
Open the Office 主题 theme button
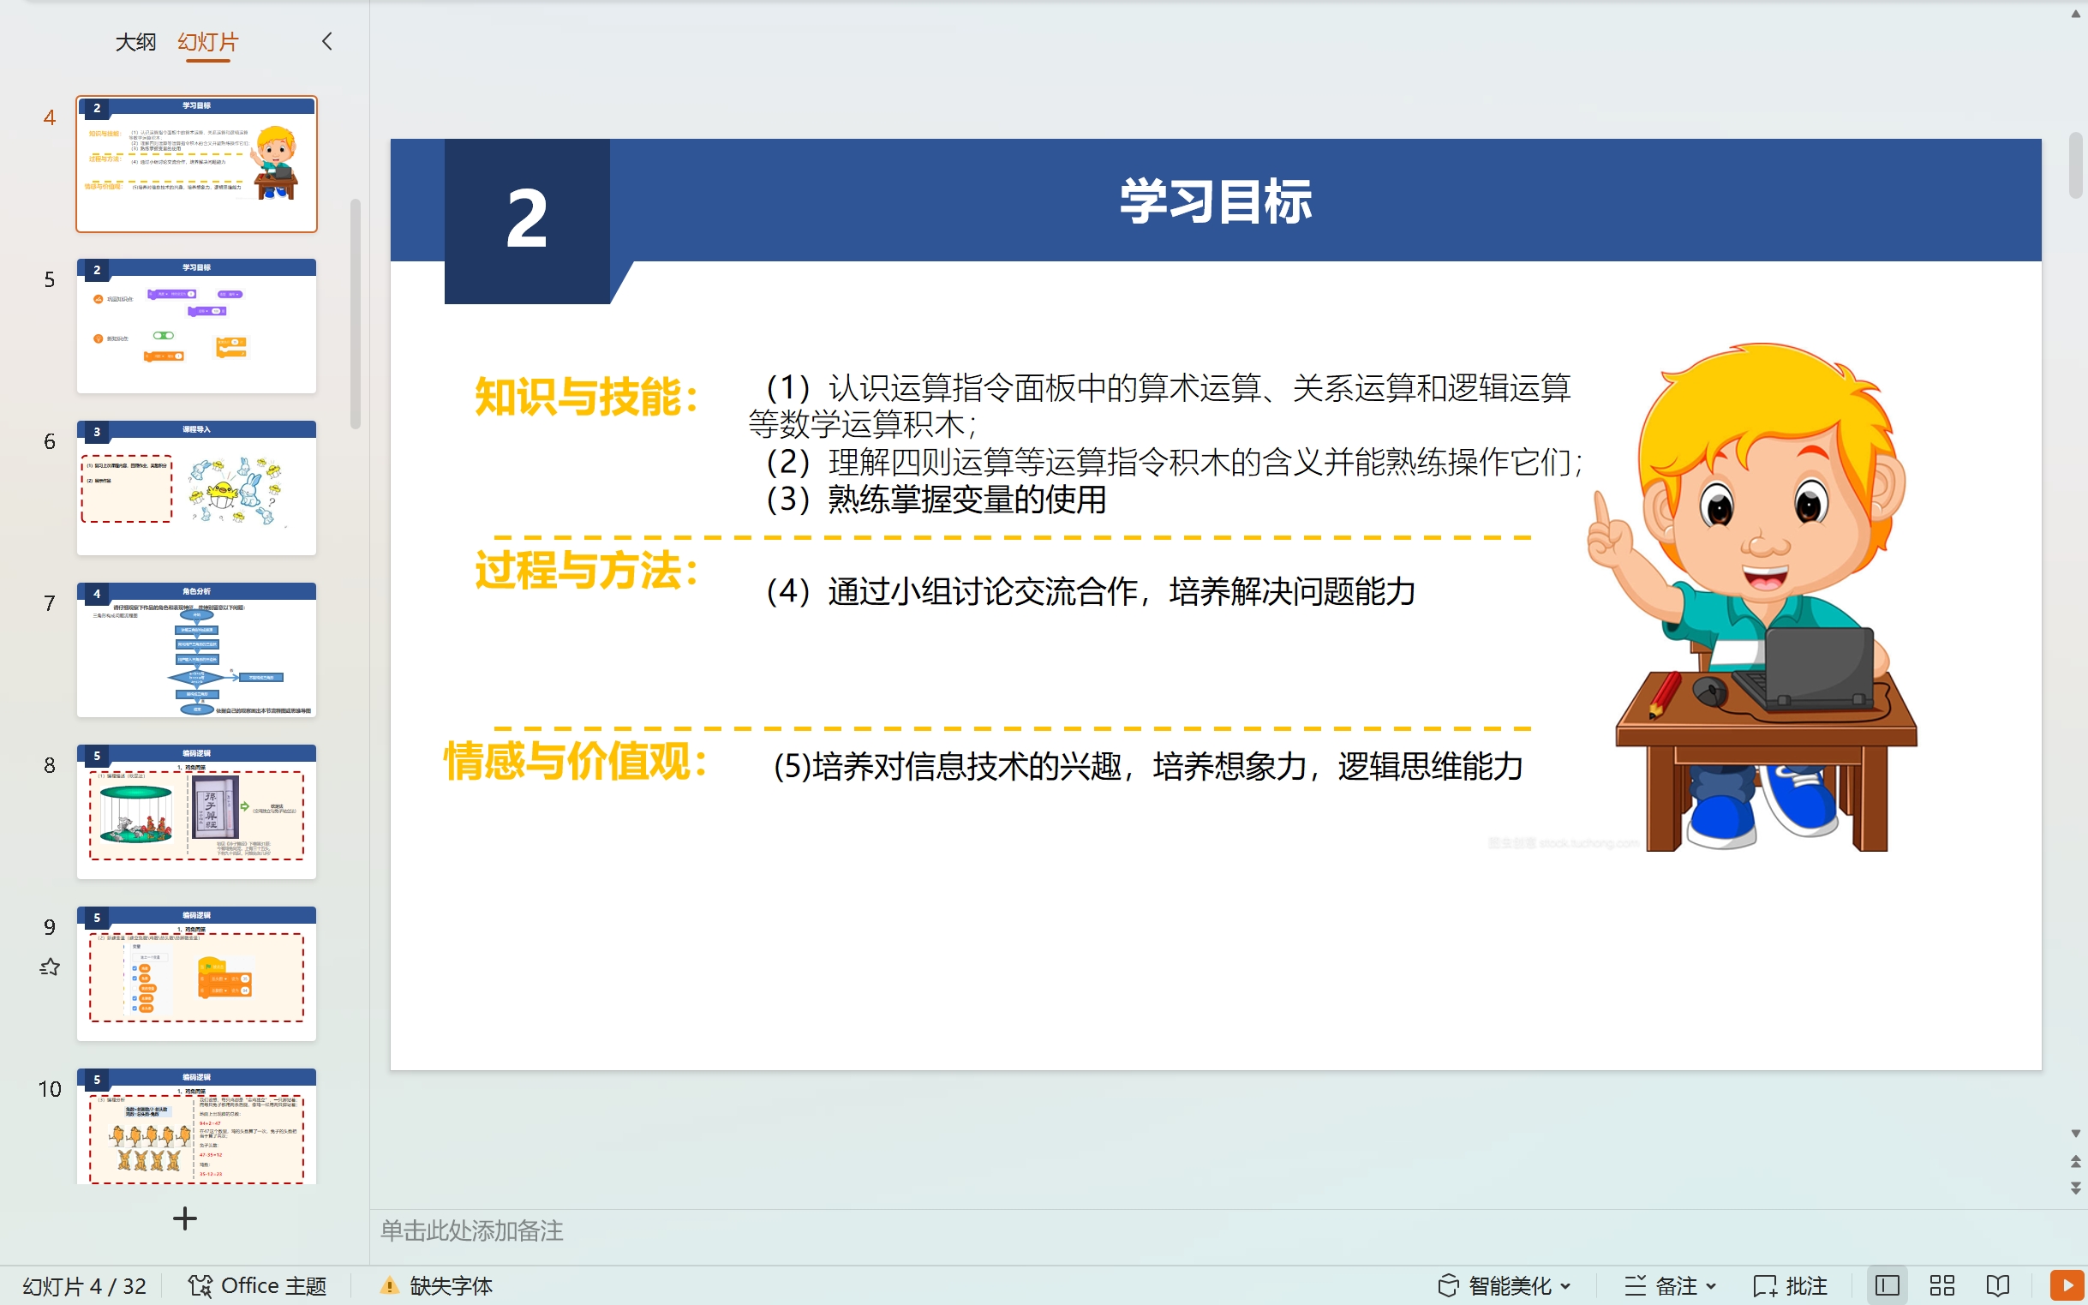click(x=257, y=1286)
